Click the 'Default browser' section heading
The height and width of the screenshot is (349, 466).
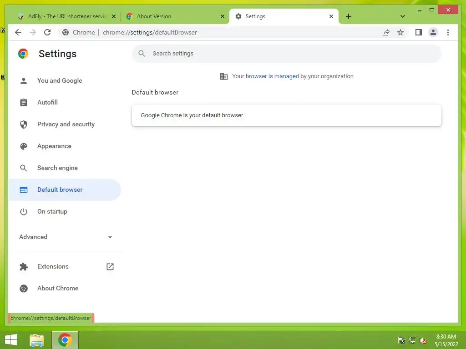[x=155, y=92]
